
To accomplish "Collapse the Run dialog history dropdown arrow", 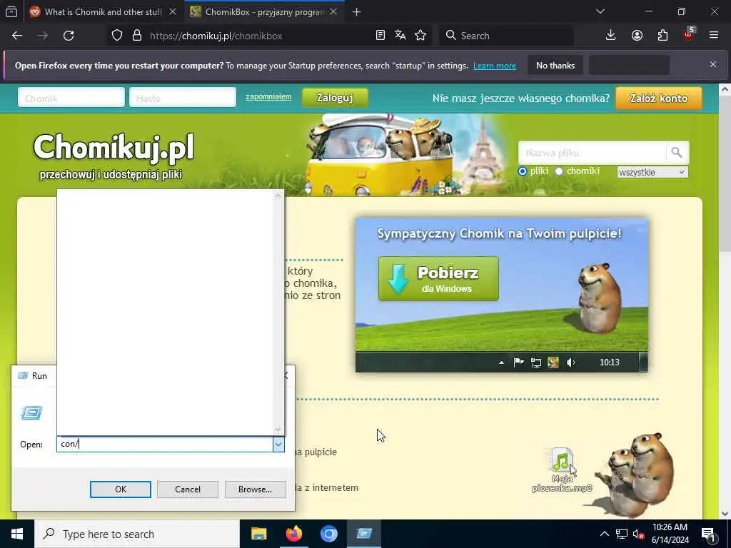I will [x=278, y=445].
